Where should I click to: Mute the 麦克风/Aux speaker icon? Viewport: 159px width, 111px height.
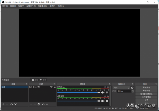pyautogui.click(x=103, y=92)
